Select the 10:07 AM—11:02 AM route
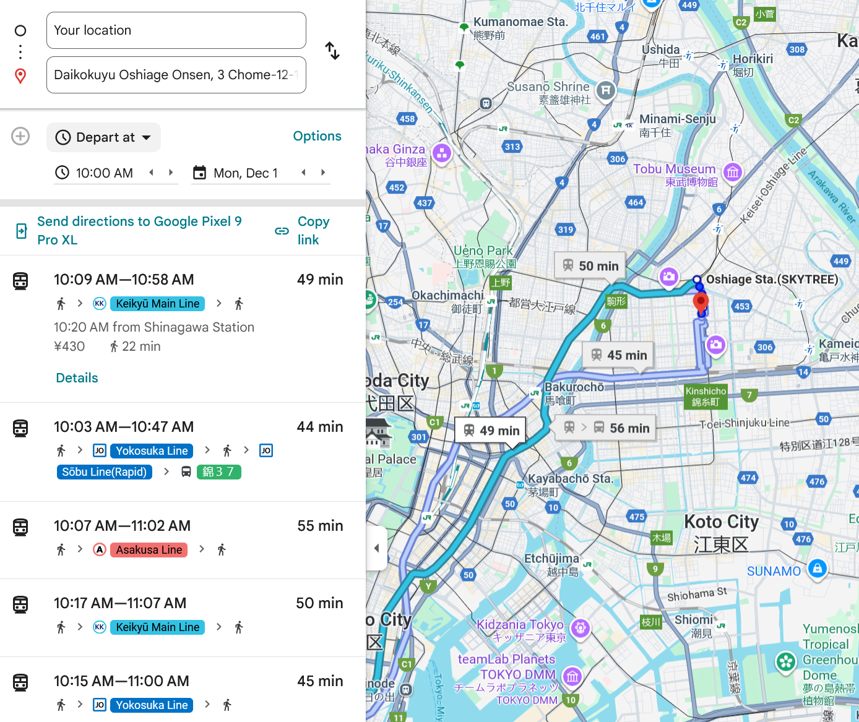The height and width of the screenshot is (722, 859). (x=183, y=540)
